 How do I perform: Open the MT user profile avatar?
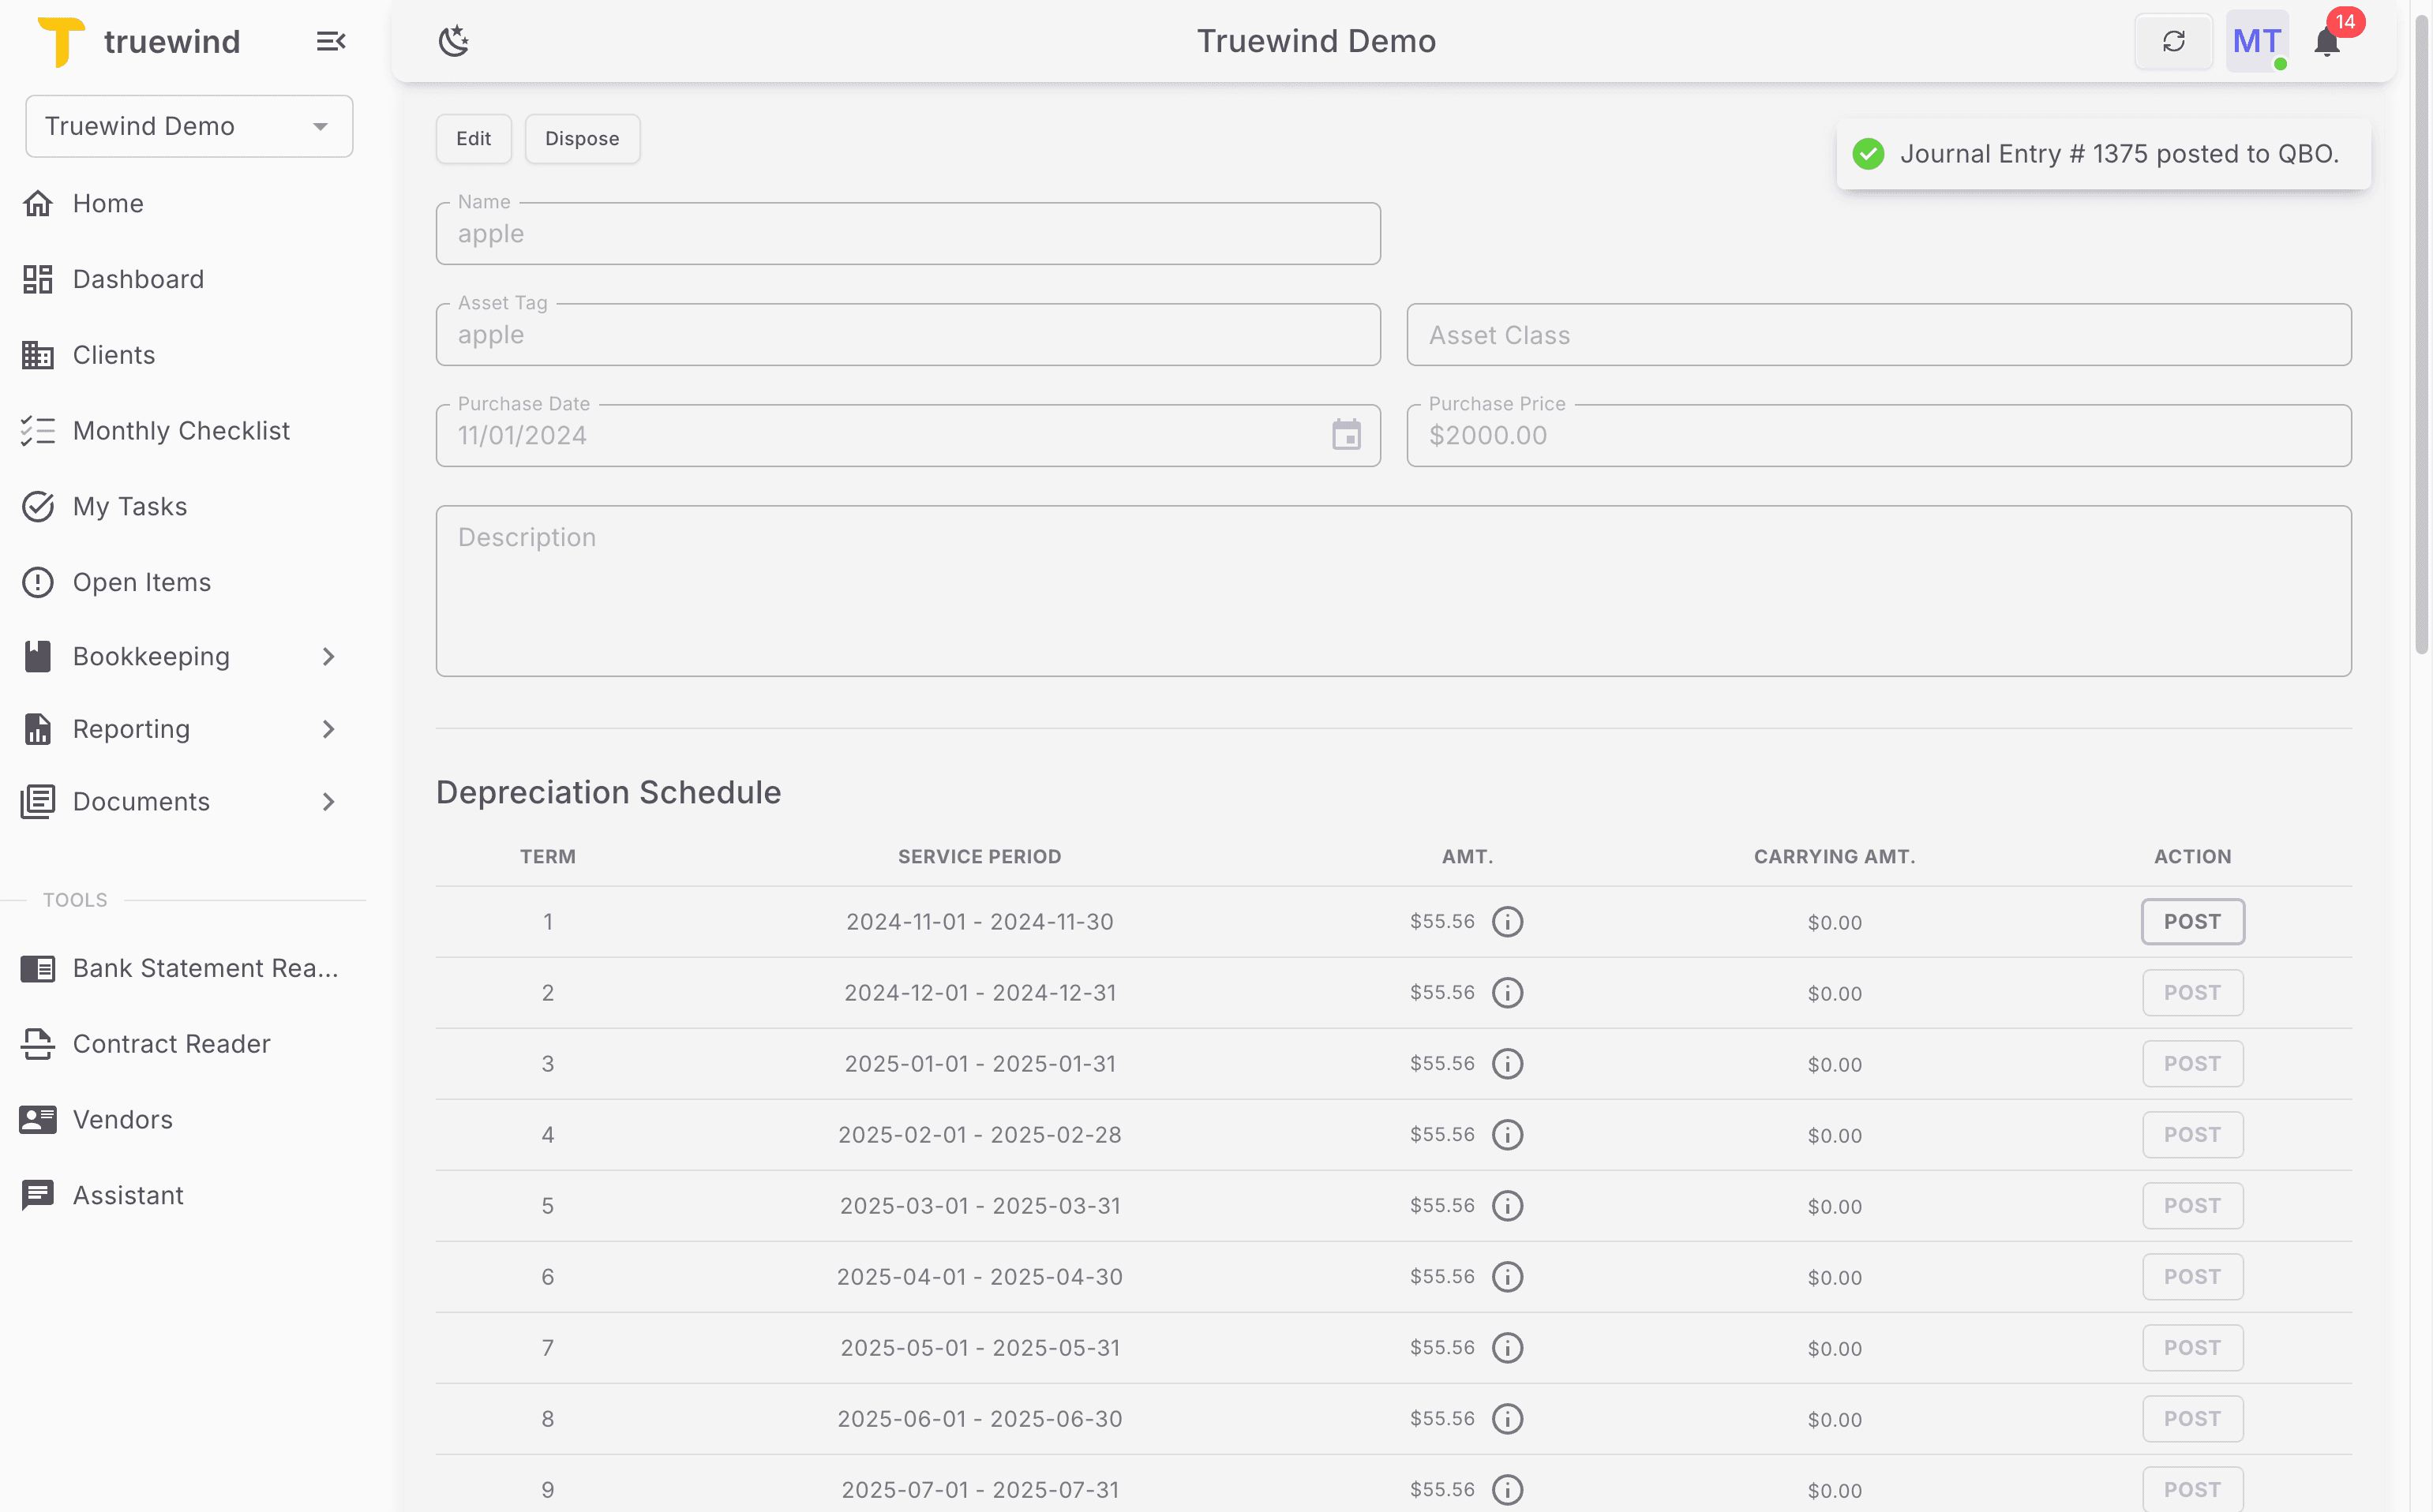(2257, 41)
